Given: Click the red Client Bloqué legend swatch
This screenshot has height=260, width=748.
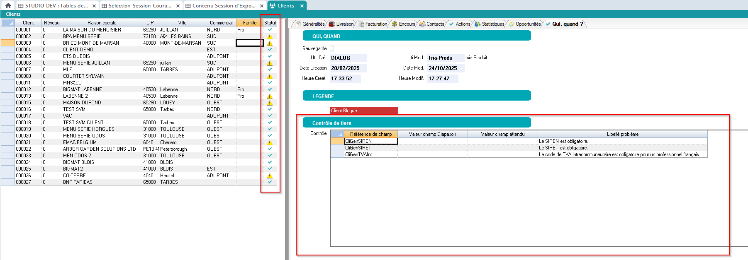Looking at the screenshot, I should [x=363, y=111].
